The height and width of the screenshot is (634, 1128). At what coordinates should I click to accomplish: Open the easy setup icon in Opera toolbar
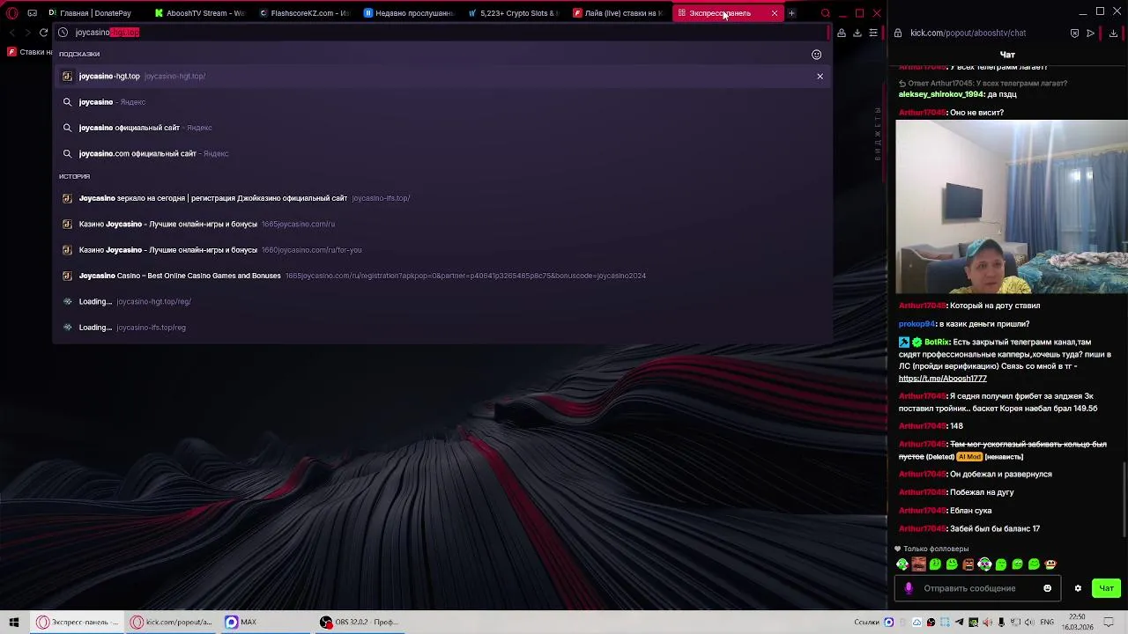pyautogui.click(x=873, y=33)
